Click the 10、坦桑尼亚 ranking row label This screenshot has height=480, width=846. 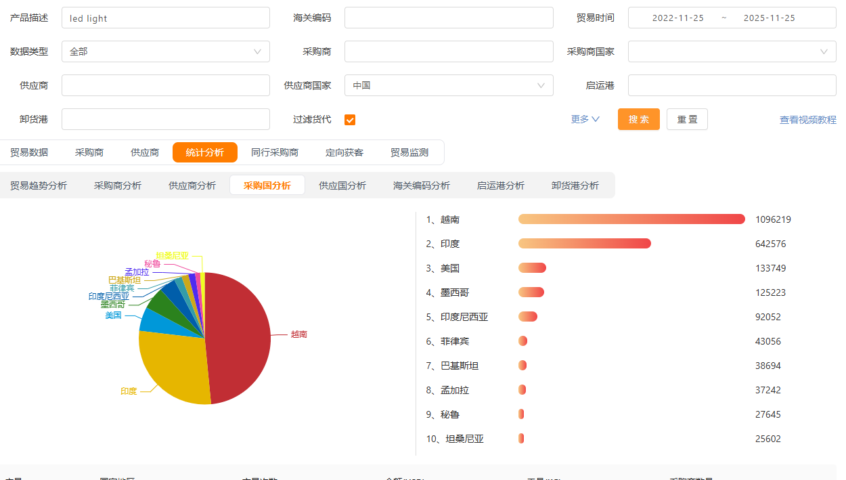455,439
